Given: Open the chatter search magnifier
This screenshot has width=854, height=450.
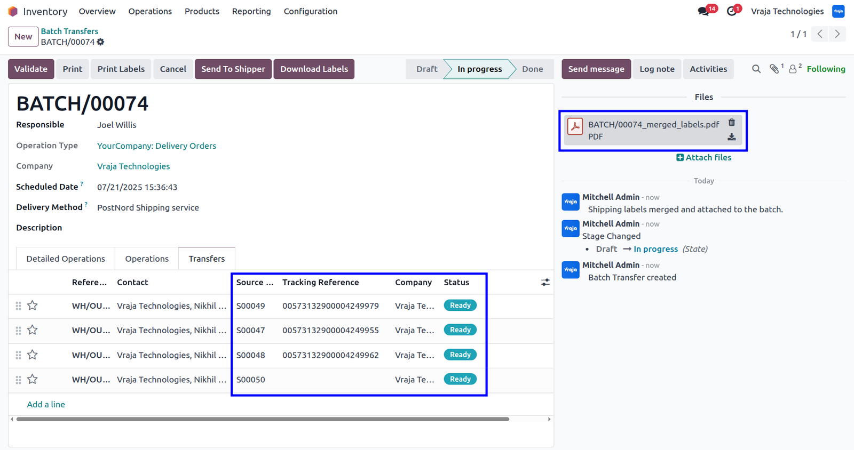Looking at the screenshot, I should point(756,69).
